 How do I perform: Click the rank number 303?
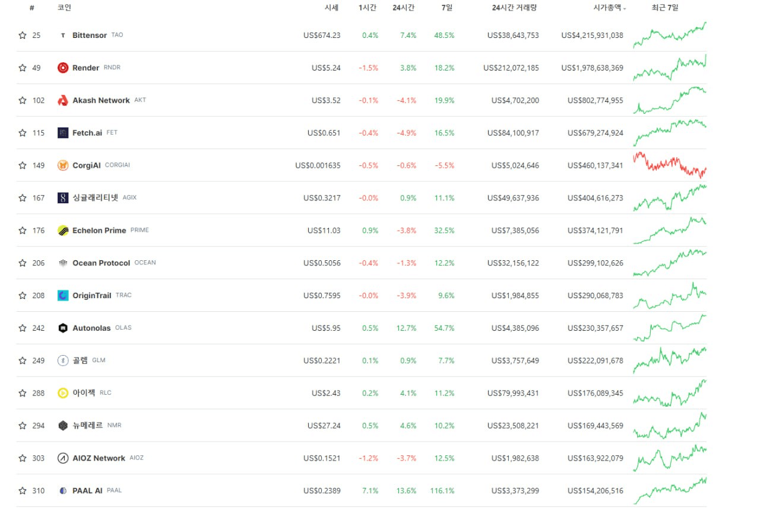pos(39,458)
